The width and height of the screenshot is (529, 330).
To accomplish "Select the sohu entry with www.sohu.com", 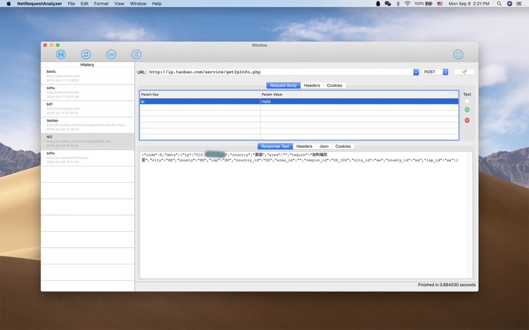I will (x=87, y=92).
